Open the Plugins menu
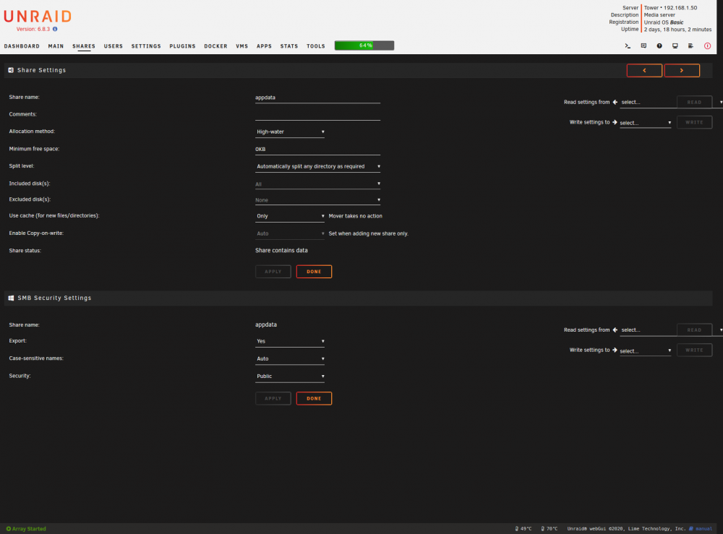Screen dimensions: 723x534 tap(182, 46)
